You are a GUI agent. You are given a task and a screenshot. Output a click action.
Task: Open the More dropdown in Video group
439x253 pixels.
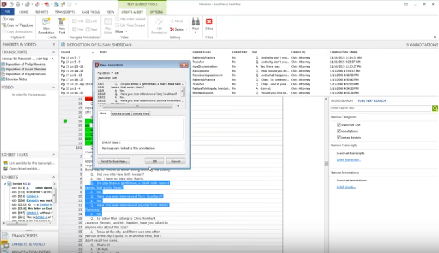click(x=121, y=31)
